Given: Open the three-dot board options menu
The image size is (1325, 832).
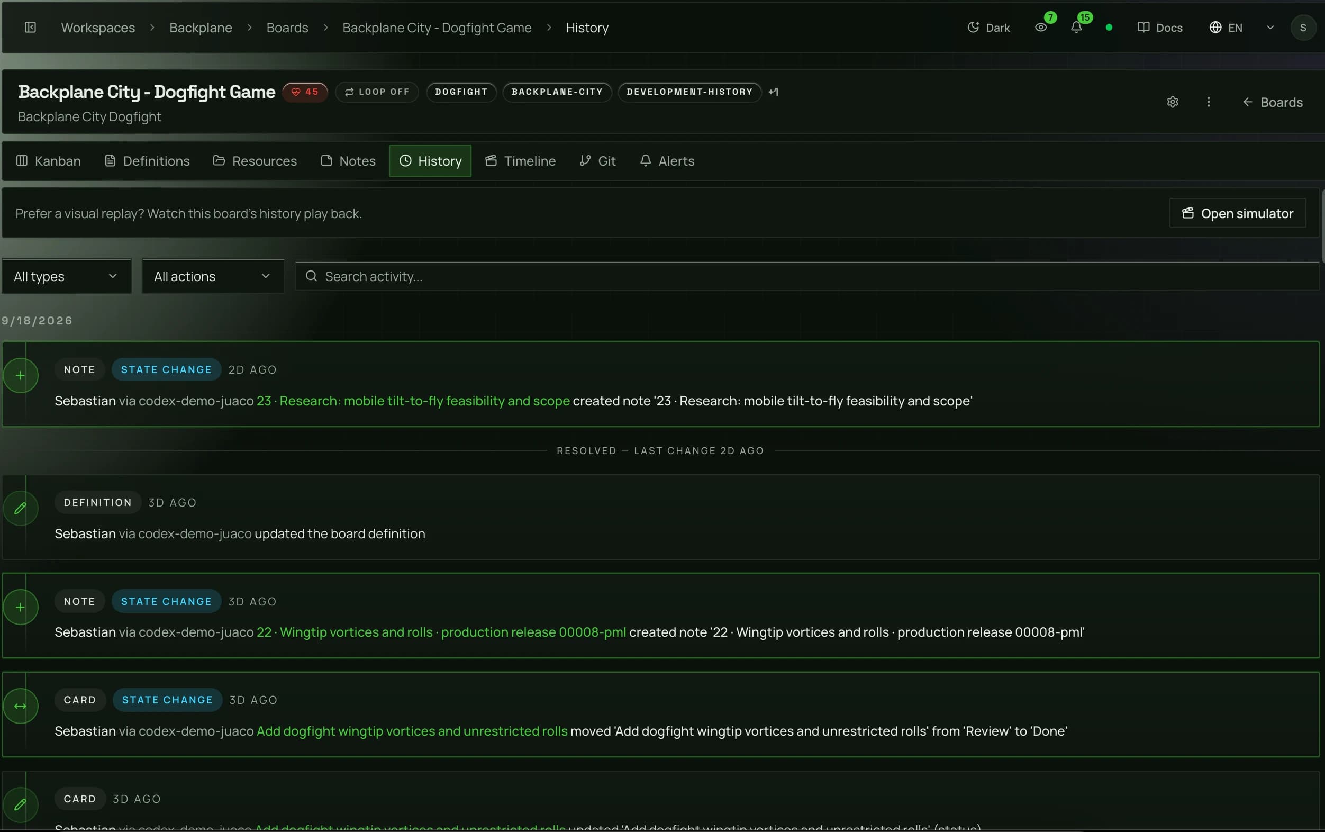Looking at the screenshot, I should tap(1208, 102).
